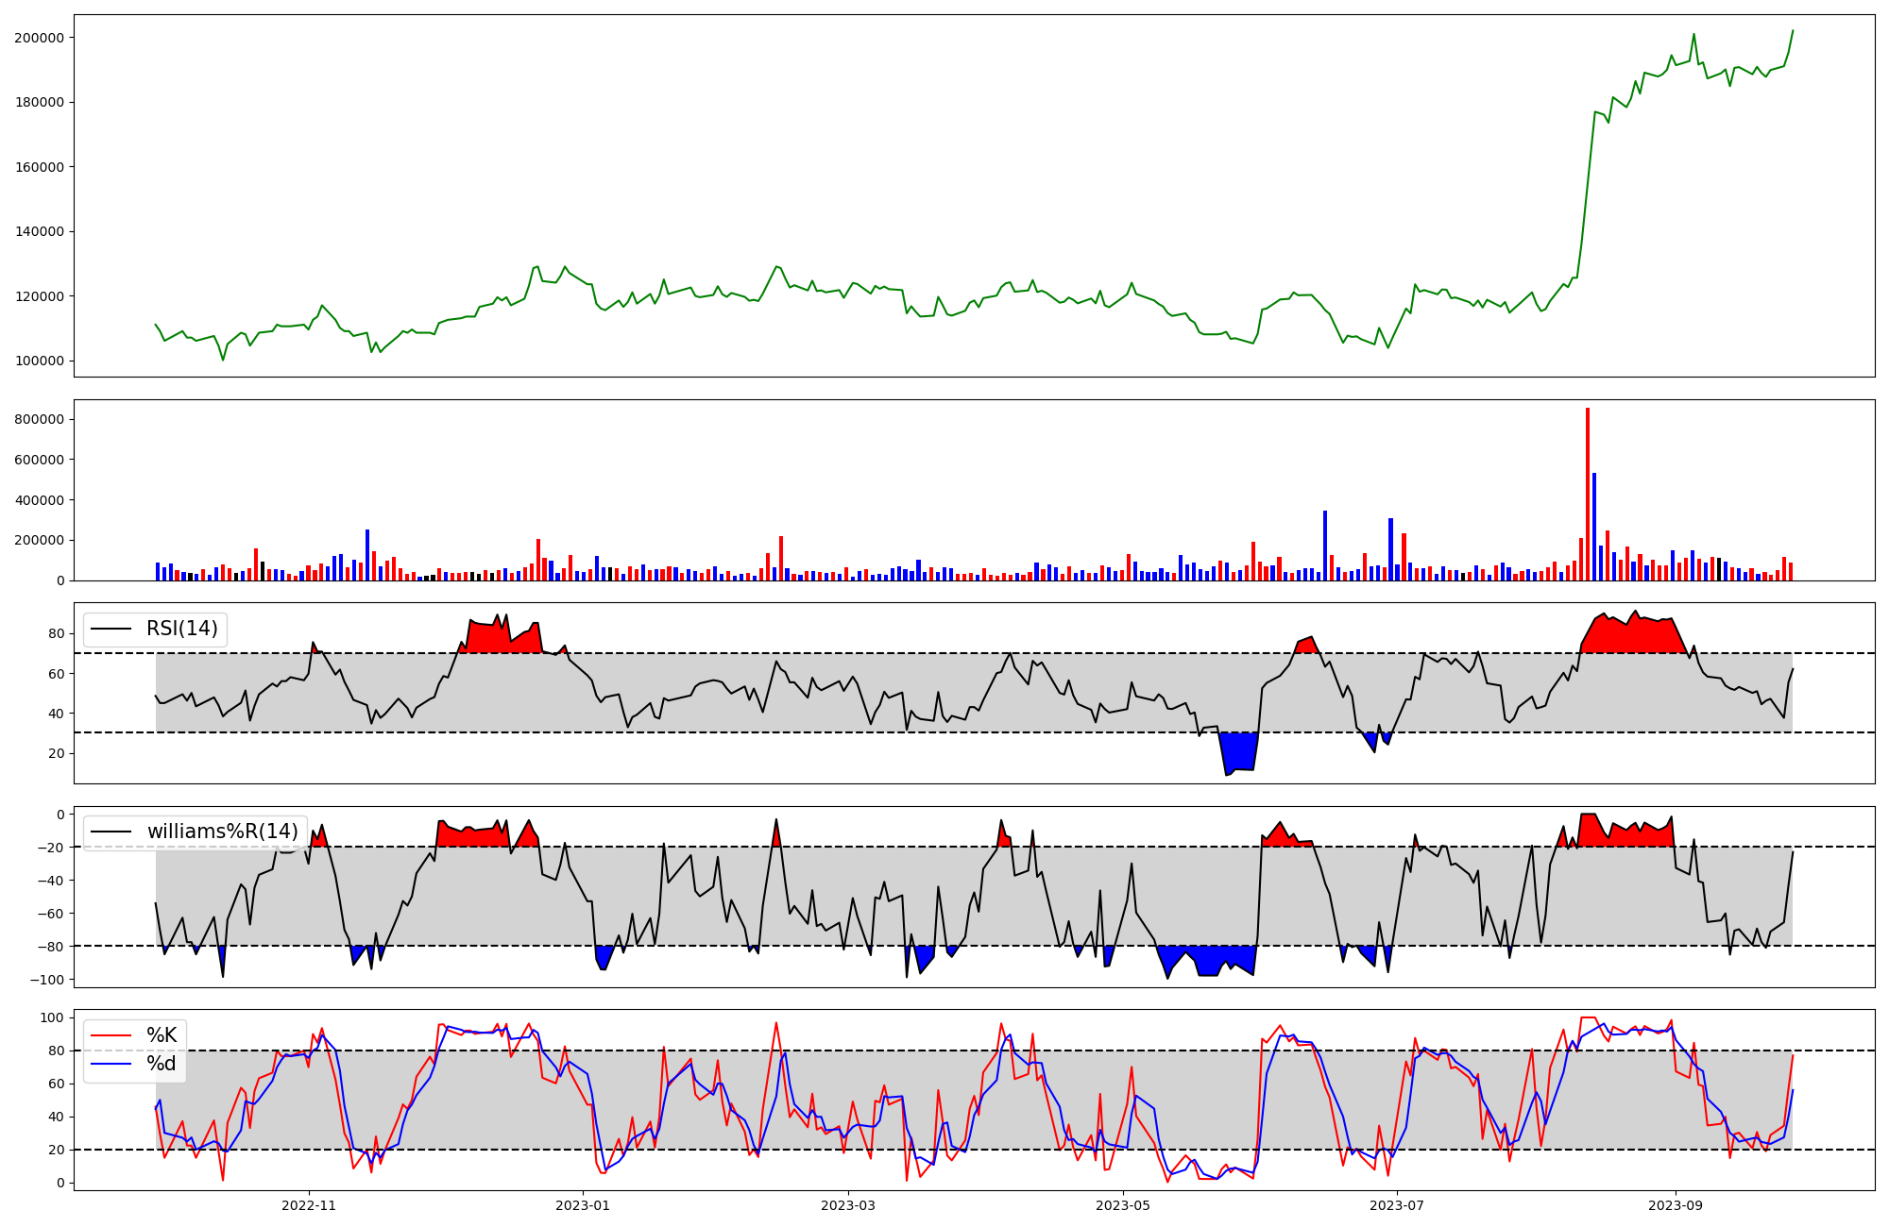Click the williams%R(14) legend label

tap(222, 832)
